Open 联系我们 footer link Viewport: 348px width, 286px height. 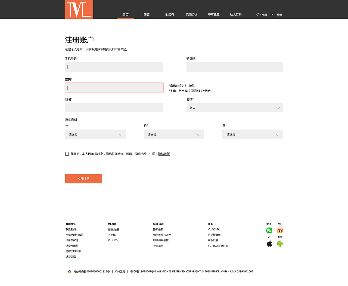[71, 229]
